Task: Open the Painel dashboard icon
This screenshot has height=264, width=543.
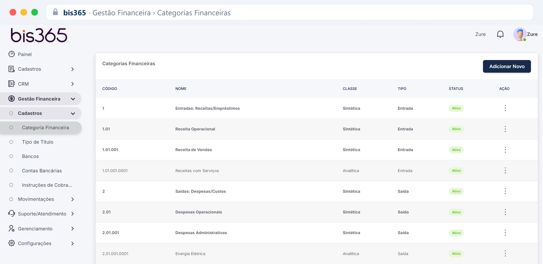Action: click(x=11, y=54)
